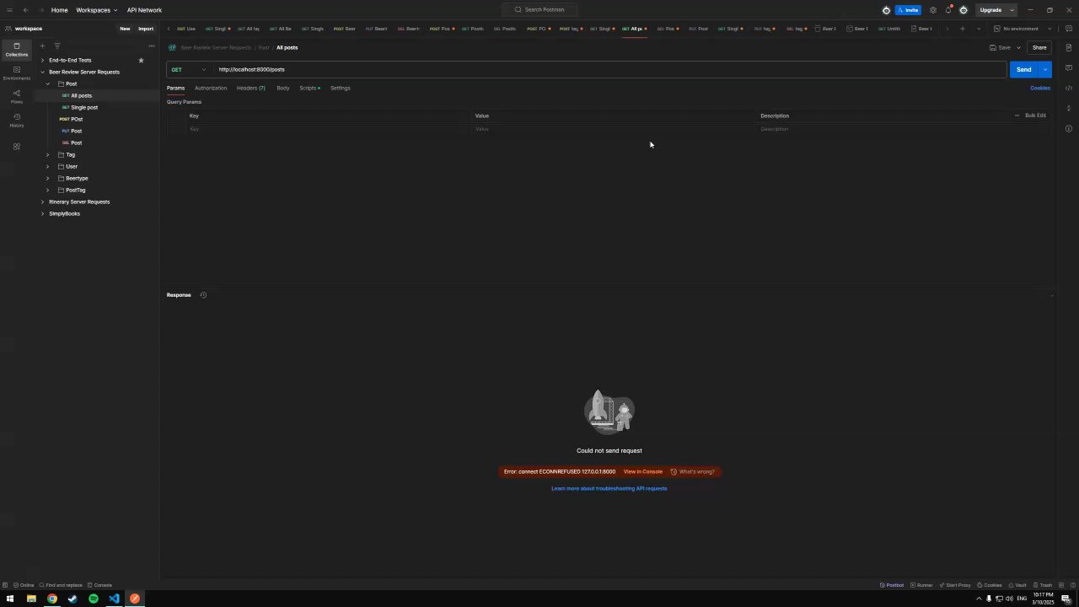Open the response history icon
This screenshot has width=1079, height=607.
203,295
